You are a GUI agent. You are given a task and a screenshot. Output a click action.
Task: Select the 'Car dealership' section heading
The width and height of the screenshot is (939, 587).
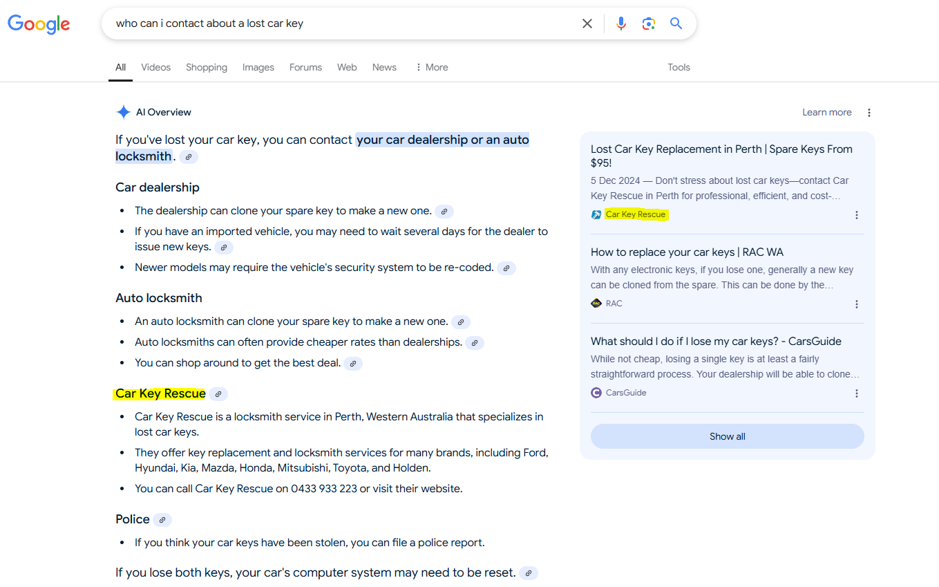(x=158, y=187)
